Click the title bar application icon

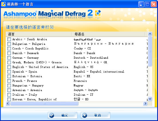4,4
